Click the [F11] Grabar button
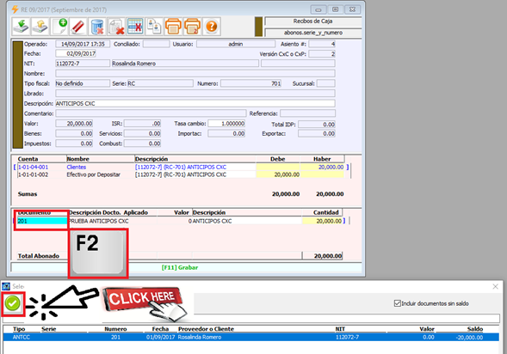 180,267
